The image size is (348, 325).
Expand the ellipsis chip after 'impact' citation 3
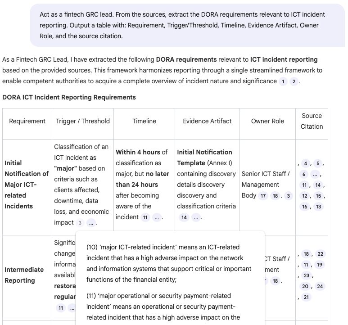91,223
